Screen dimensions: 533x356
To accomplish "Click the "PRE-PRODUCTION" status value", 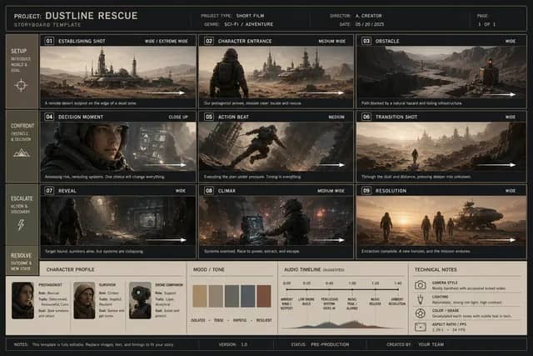I will tap(330, 344).
